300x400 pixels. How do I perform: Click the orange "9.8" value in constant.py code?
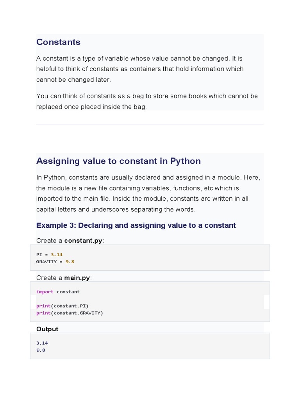70,262
